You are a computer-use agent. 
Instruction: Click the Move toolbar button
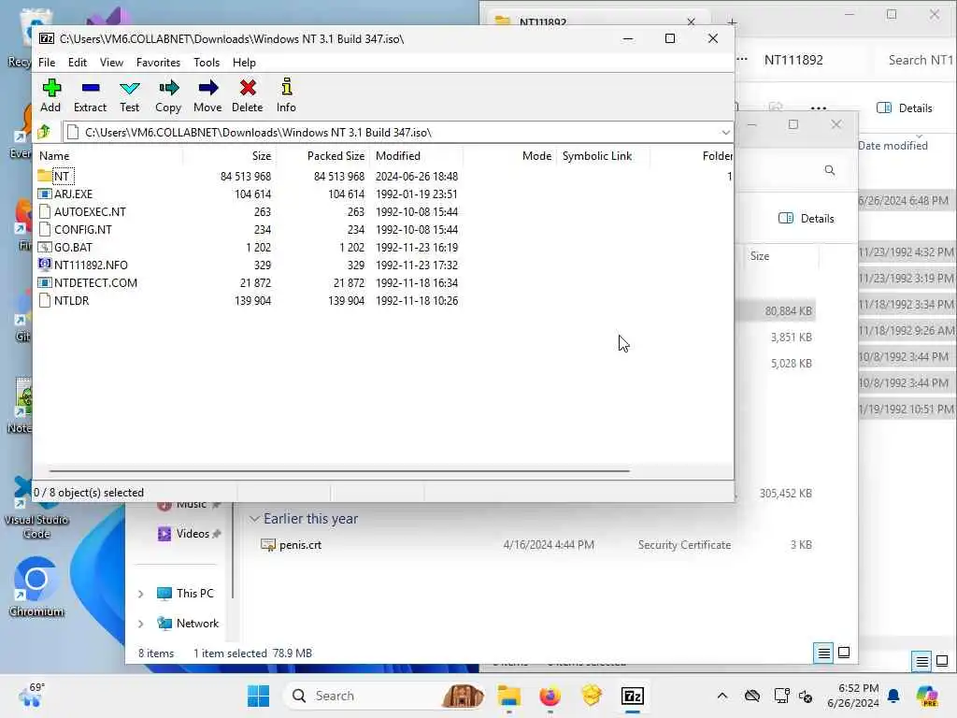[207, 96]
